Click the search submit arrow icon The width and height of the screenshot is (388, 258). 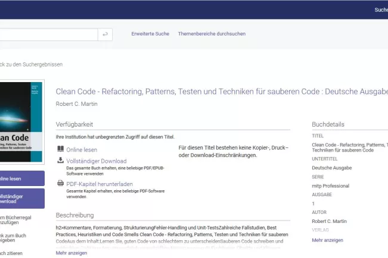coord(105,34)
